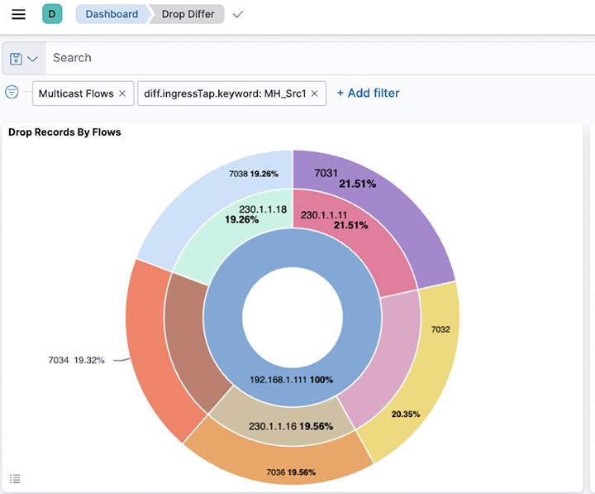The height and width of the screenshot is (494, 595).
Task: Click the checkmark next to Drop Differ
Action: 238,15
